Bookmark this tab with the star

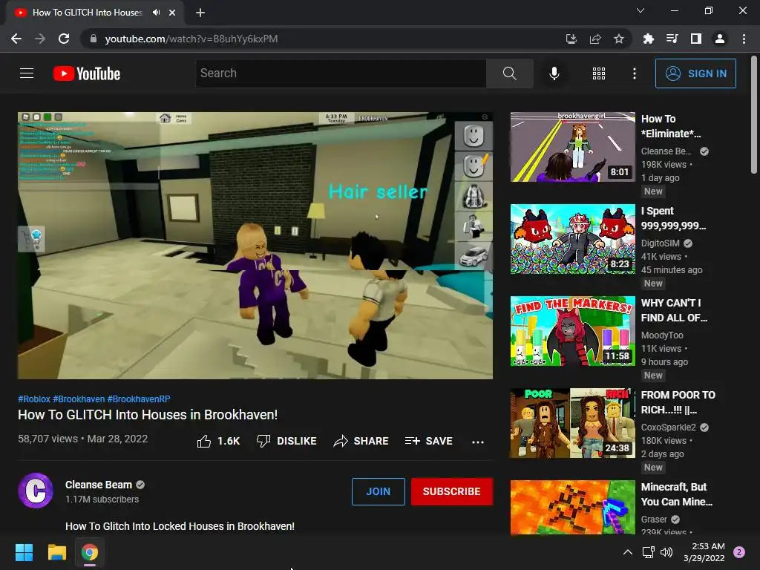click(619, 39)
